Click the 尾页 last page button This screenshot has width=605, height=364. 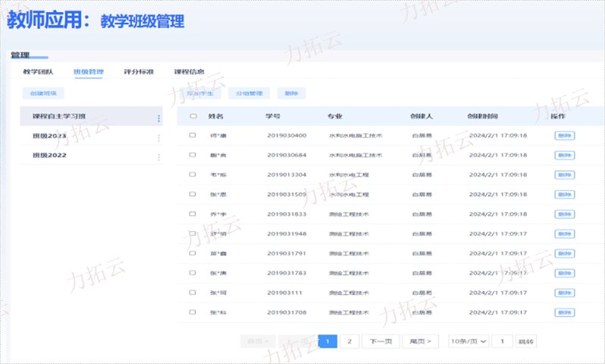tap(421, 341)
